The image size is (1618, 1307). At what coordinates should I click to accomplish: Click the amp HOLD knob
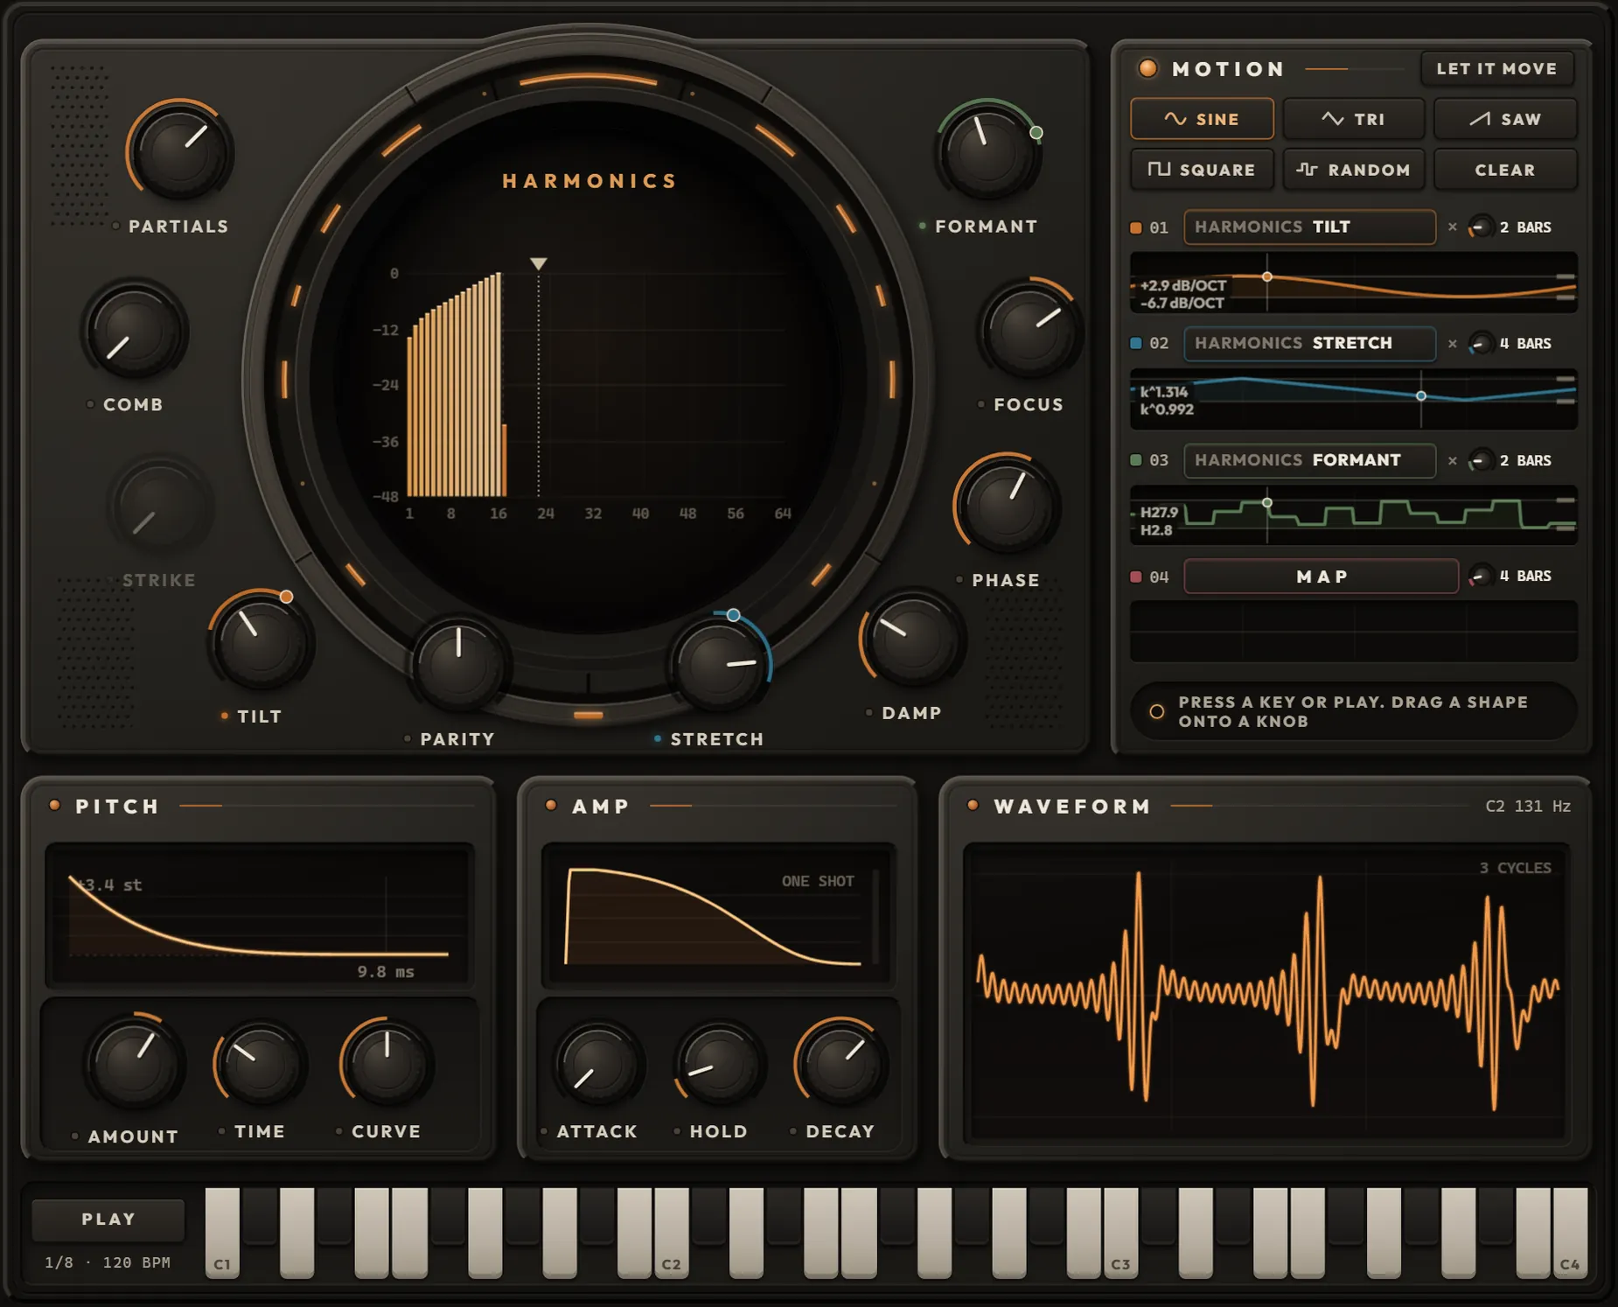pos(719,1064)
